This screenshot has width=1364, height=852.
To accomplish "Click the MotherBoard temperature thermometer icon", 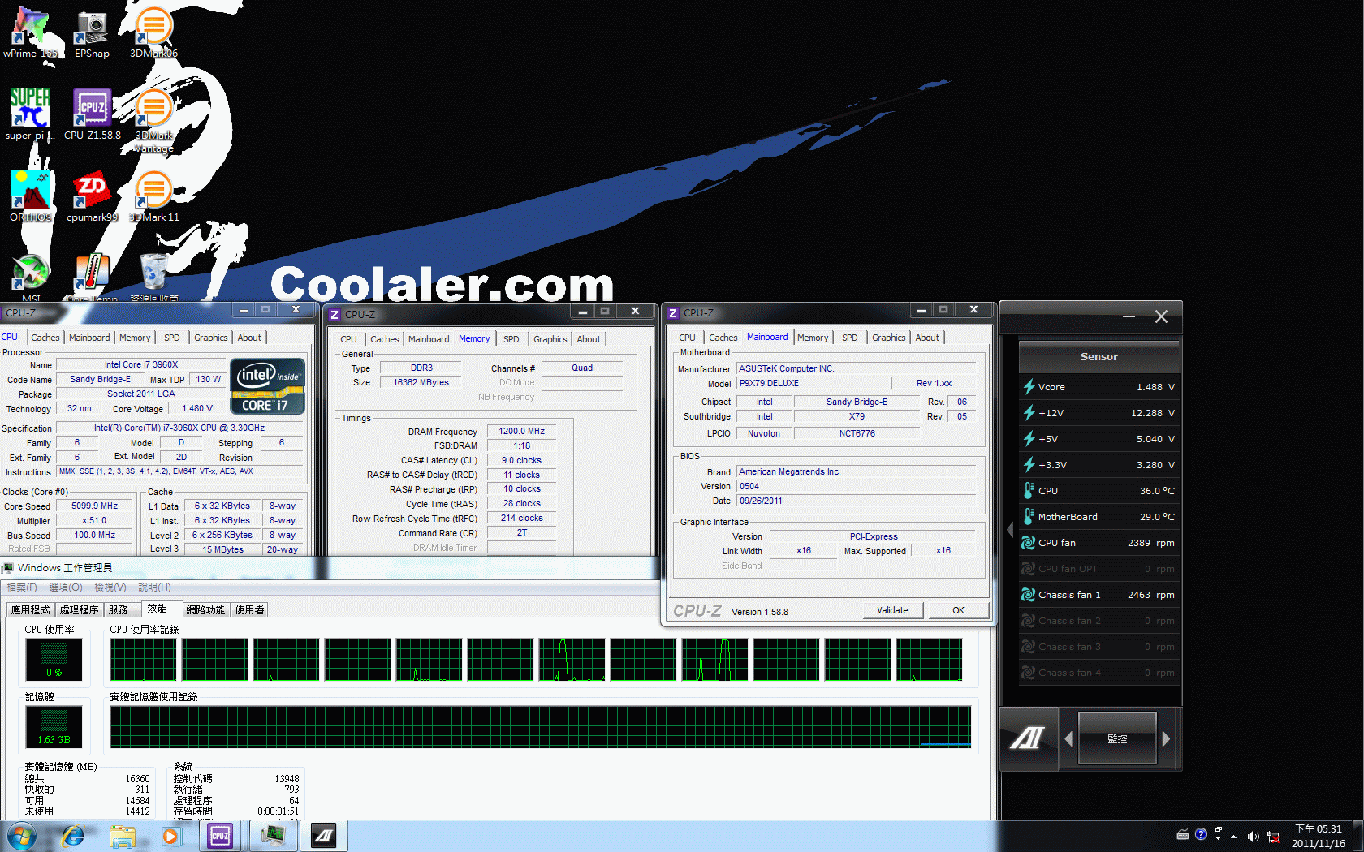I will coord(1029,517).
